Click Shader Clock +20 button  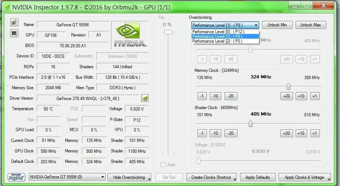[287, 133]
